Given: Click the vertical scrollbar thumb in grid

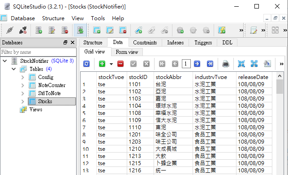Looking at the screenshot, I should pos(279,87).
